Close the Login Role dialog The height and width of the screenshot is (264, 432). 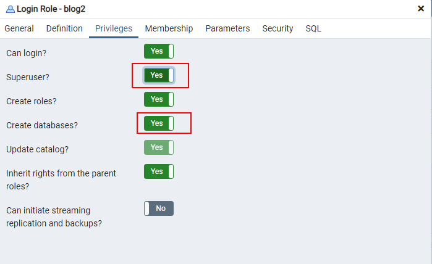pyautogui.click(x=421, y=9)
